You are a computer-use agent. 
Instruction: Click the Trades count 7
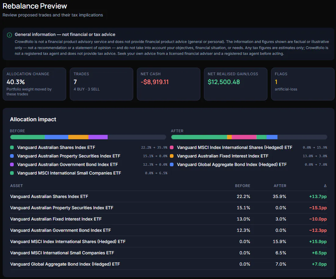tap(75, 82)
